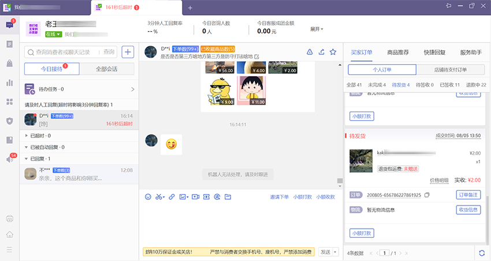Switch to the 商品推荐 tab

(x=398, y=53)
